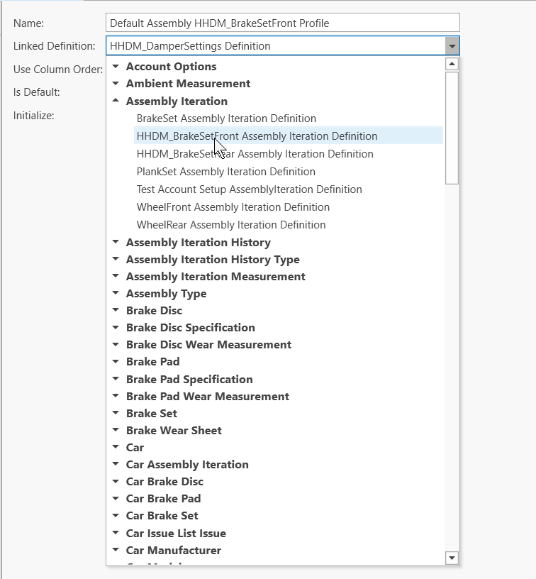Expand the Car Issue List Issue group

tap(116, 533)
